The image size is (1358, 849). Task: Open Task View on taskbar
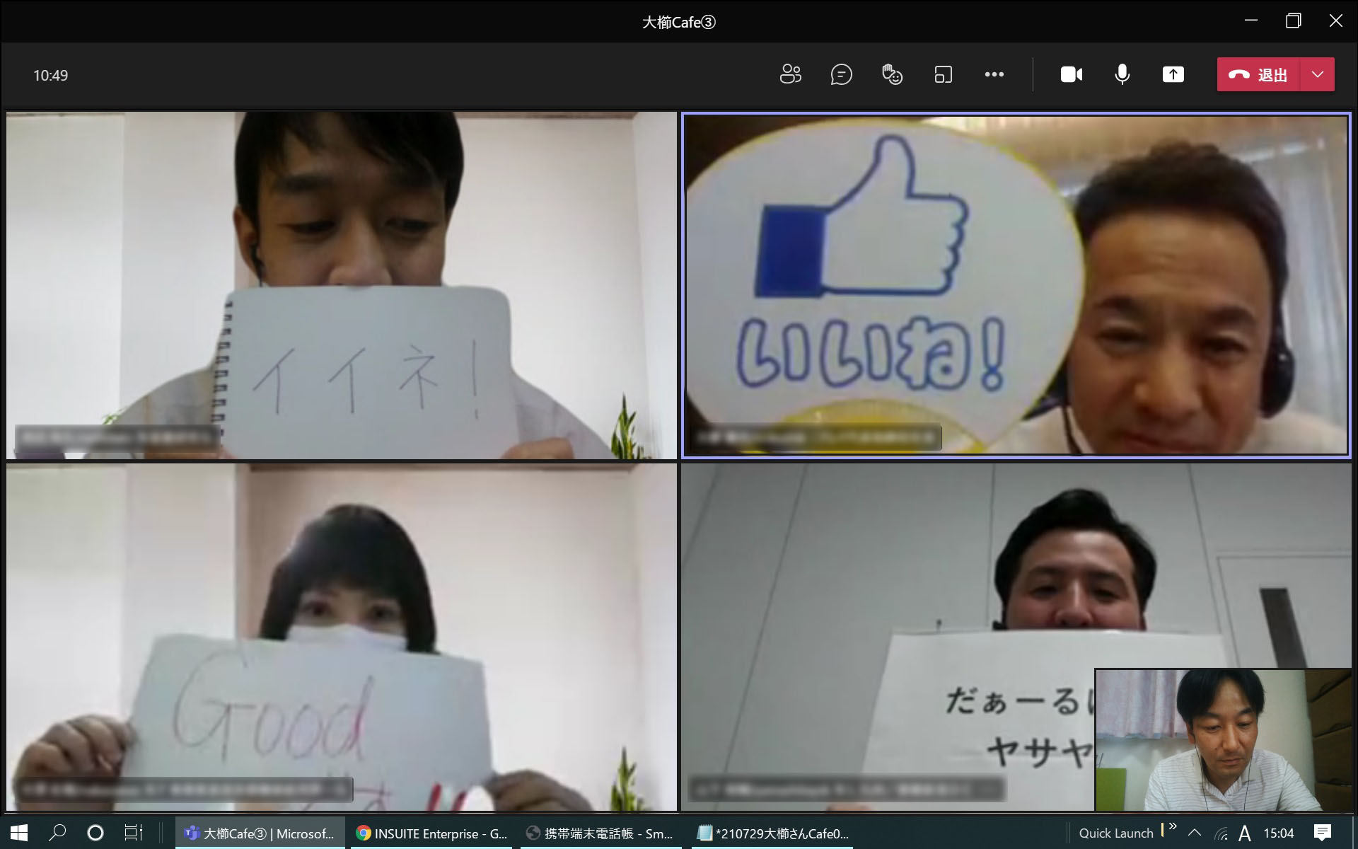tap(133, 833)
